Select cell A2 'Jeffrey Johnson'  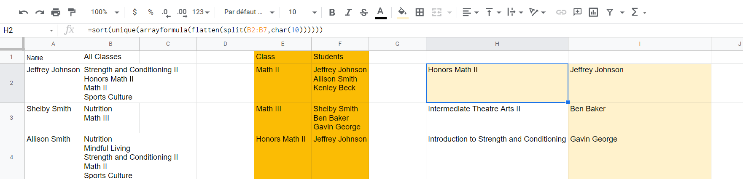point(53,83)
